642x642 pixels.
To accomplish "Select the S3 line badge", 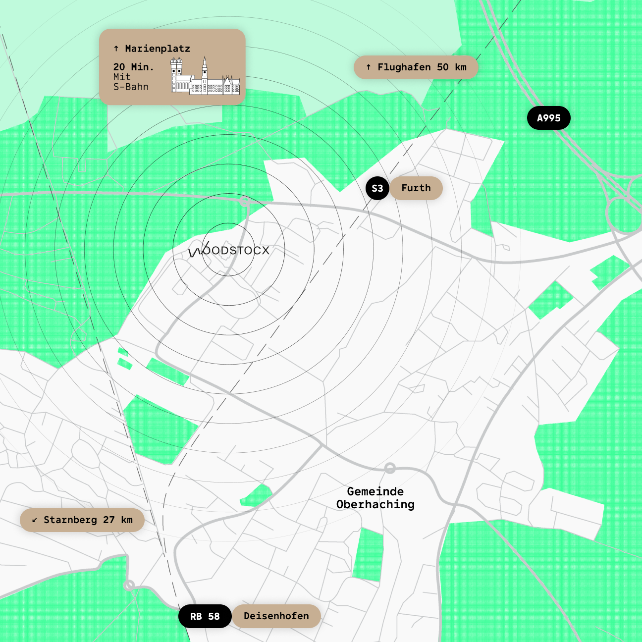I will [x=377, y=188].
